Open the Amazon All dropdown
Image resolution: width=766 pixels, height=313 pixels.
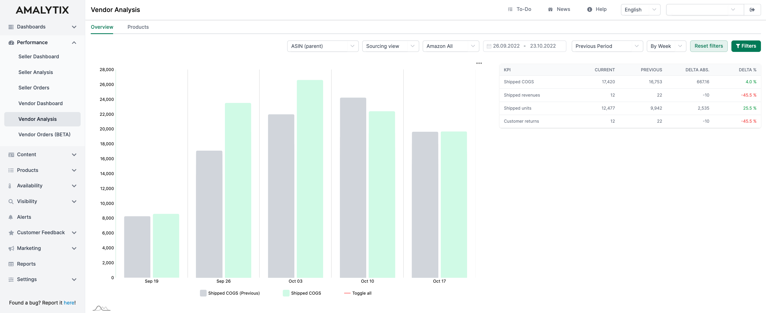[x=451, y=46]
